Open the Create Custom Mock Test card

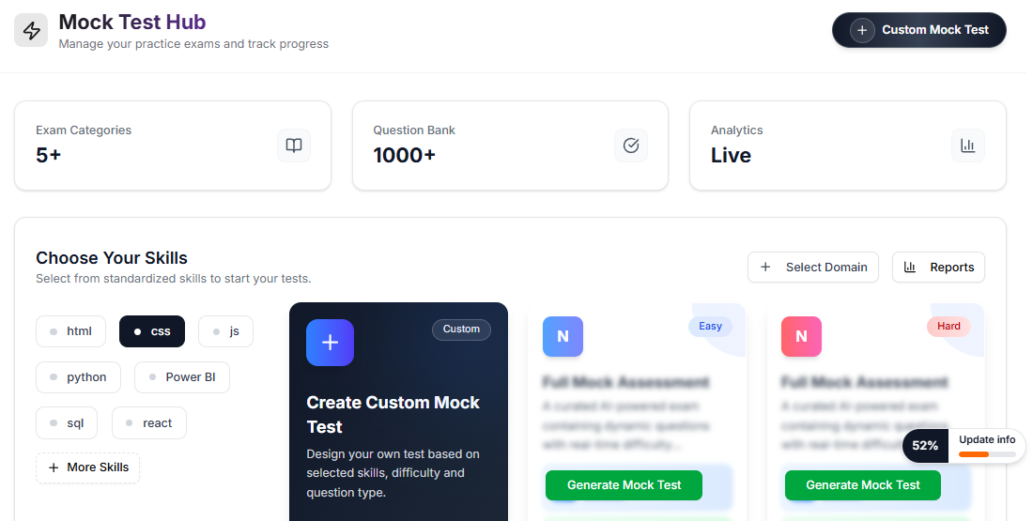pos(398,415)
